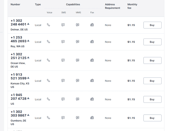Click Fax icon for Delmar, DE number
Screen dimensions: 169x131
(92, 25)
